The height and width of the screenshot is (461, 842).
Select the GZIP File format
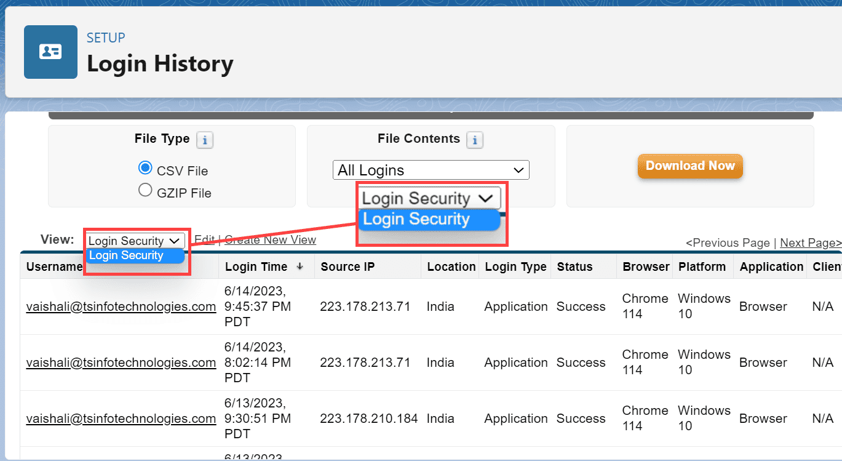[145, 190]
